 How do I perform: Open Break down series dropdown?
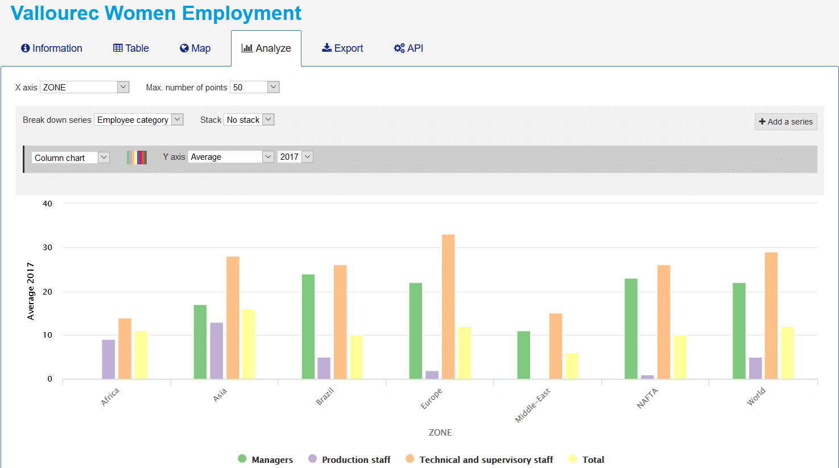[138, 119]
